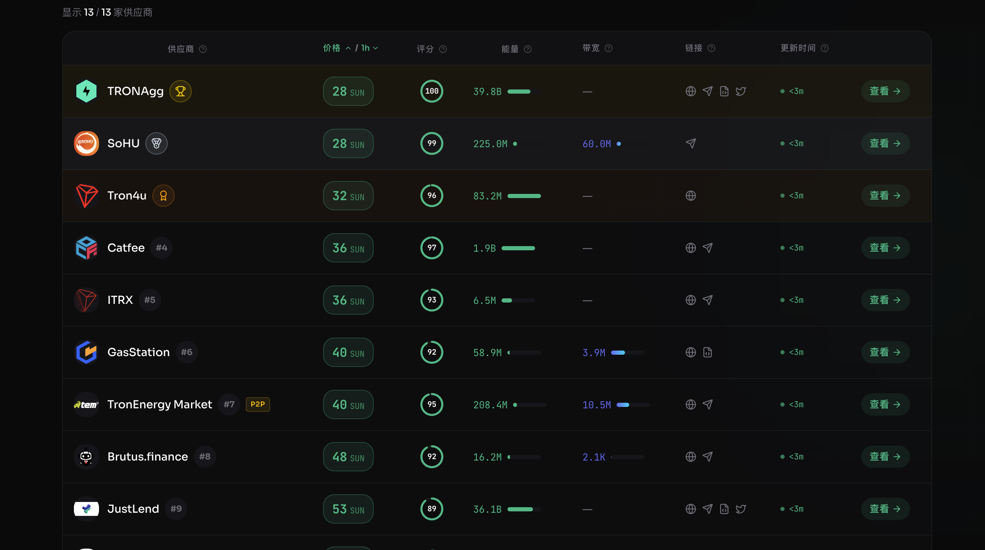This screenshot has width=985, height=550.
Task: Open ITRX Telegram icon
Action: [708, 300]
